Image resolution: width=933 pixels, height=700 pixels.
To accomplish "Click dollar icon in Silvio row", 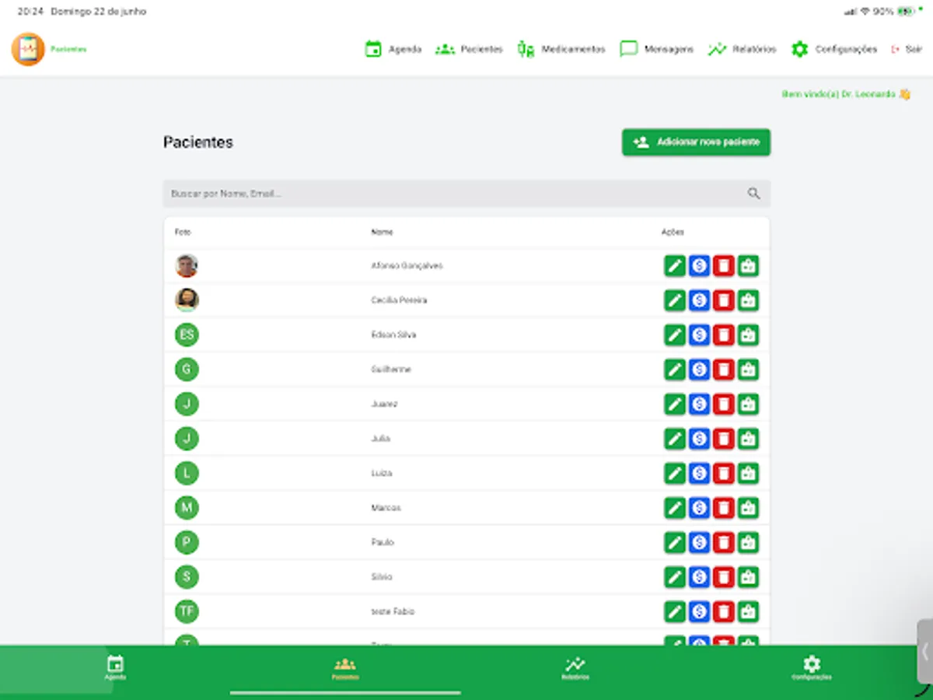I will (699, 577).
